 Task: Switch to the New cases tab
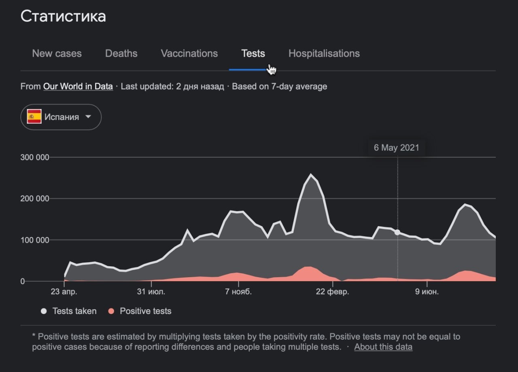pyautogui.click(x=57, y=53)
